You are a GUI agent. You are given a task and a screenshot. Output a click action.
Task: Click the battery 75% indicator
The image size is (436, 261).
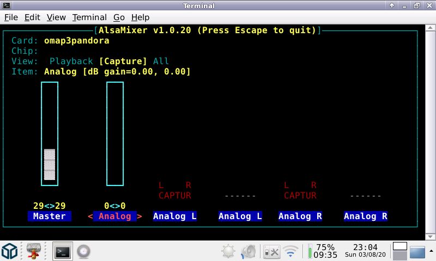[322, 251]
